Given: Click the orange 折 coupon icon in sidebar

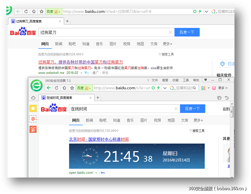Looking at the screenshot, I should (33, 129).
